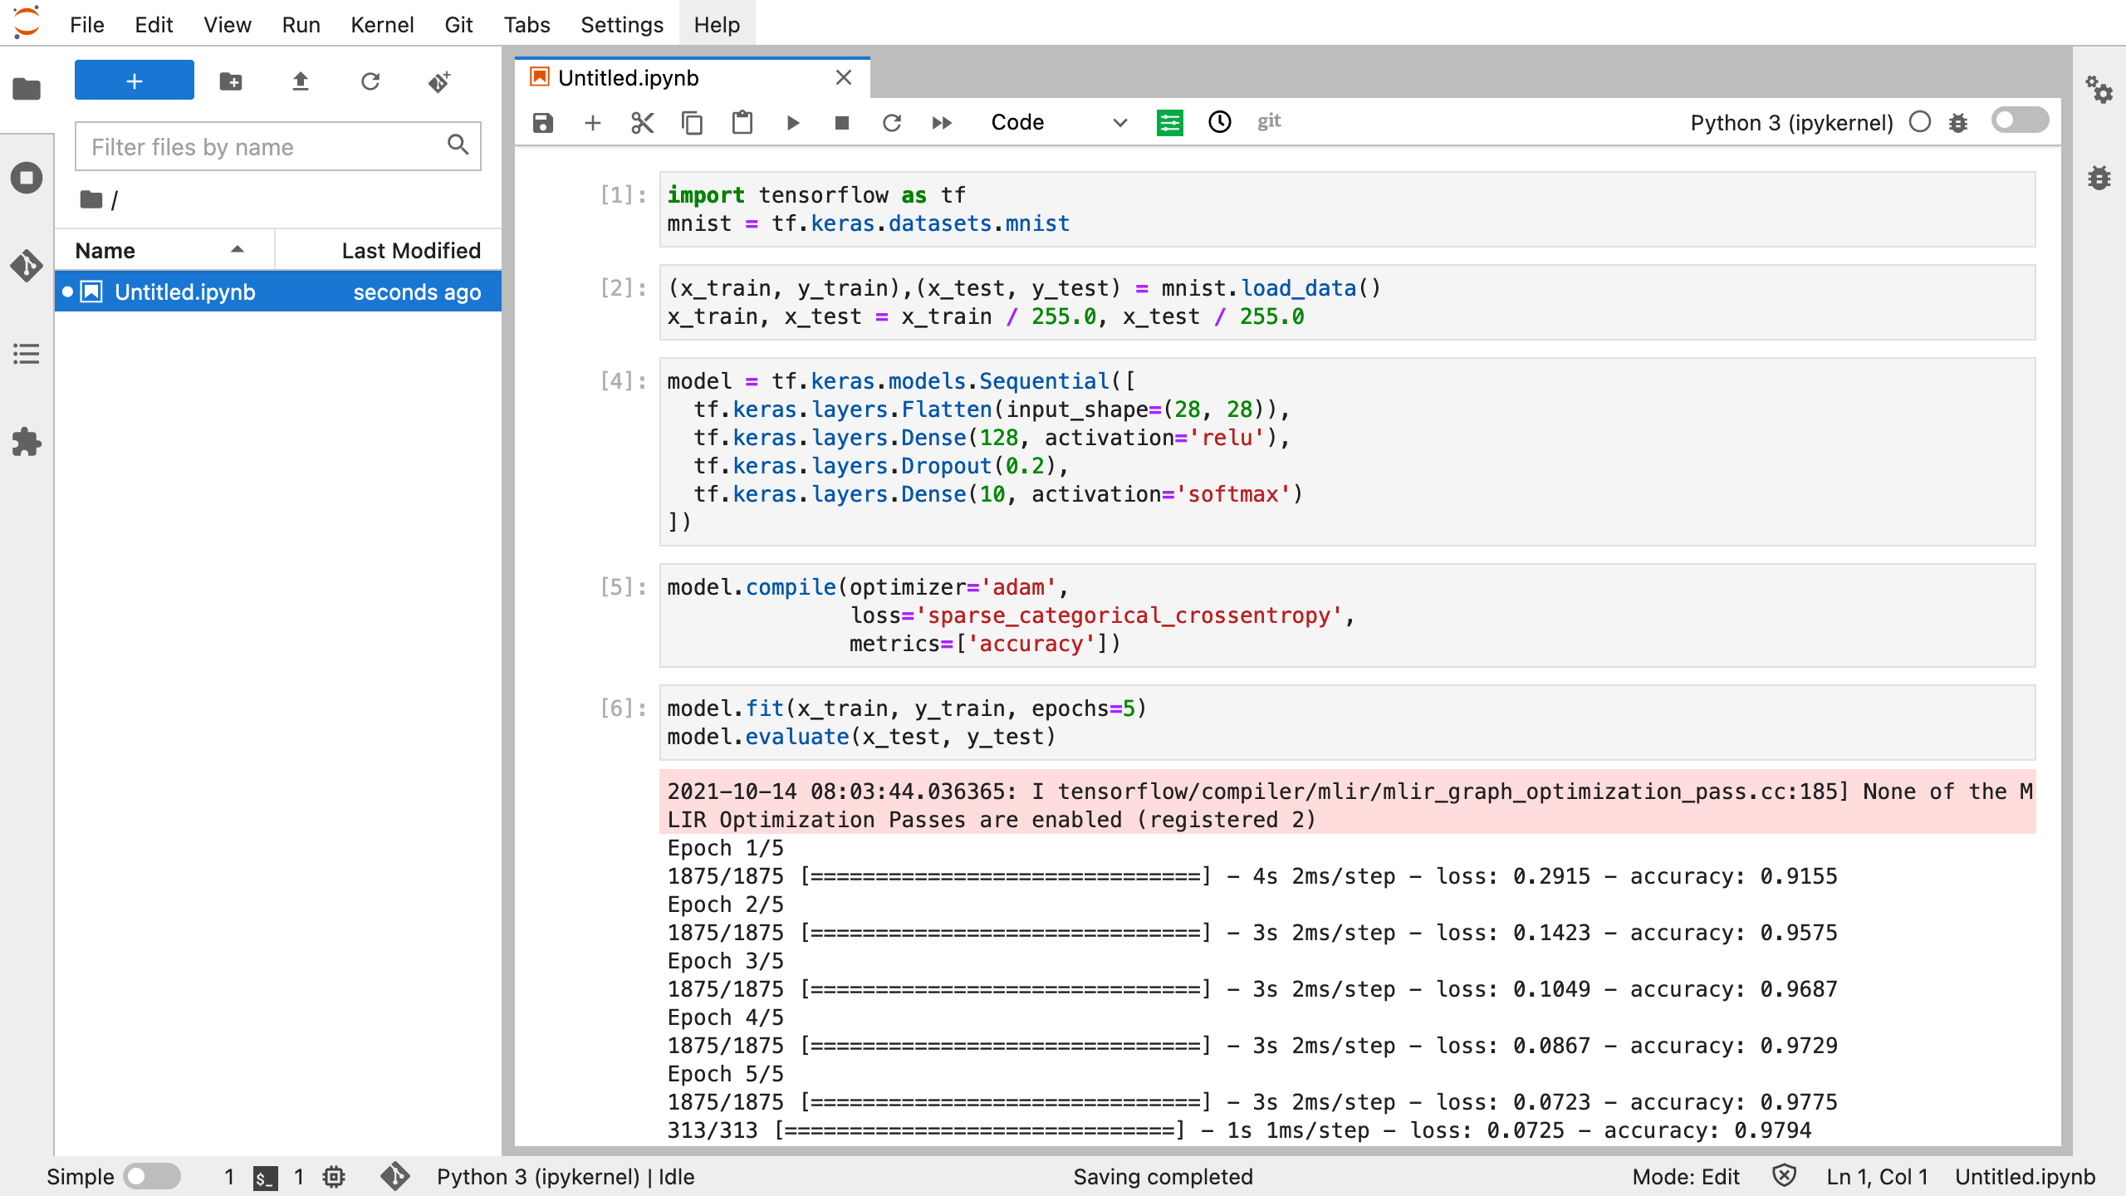Refresh the file list
This screenshot has width=2126, height=1196.
370,81
